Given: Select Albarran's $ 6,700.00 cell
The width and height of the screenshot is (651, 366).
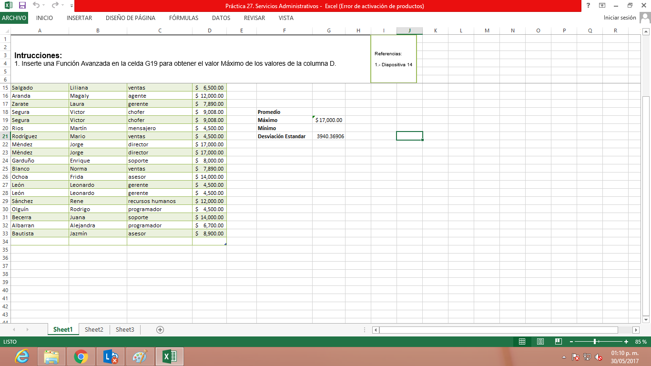Looking at the screenshot, I should point(209,225).
